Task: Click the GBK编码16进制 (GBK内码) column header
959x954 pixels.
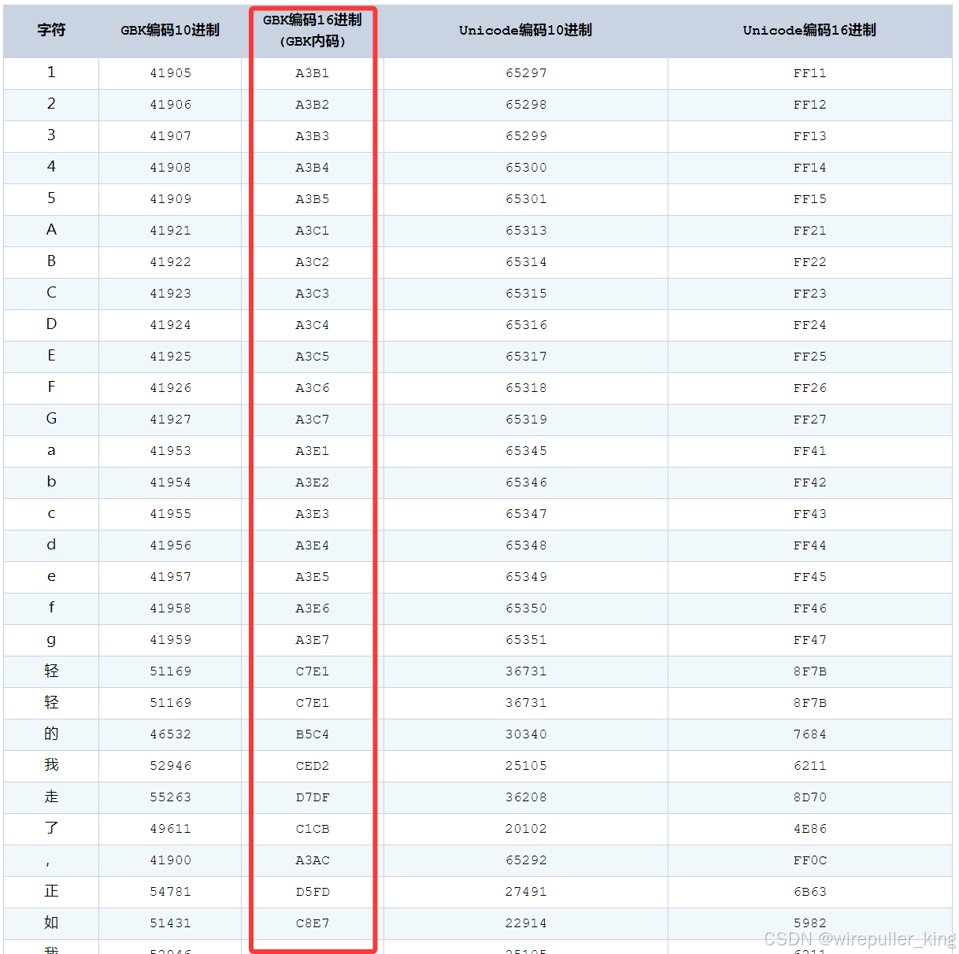Action: (313, 31)
